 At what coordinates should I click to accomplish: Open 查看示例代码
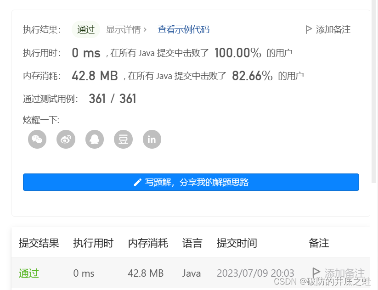[183, 29]
